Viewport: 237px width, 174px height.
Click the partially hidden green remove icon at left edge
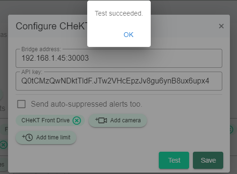pos(3,145)
